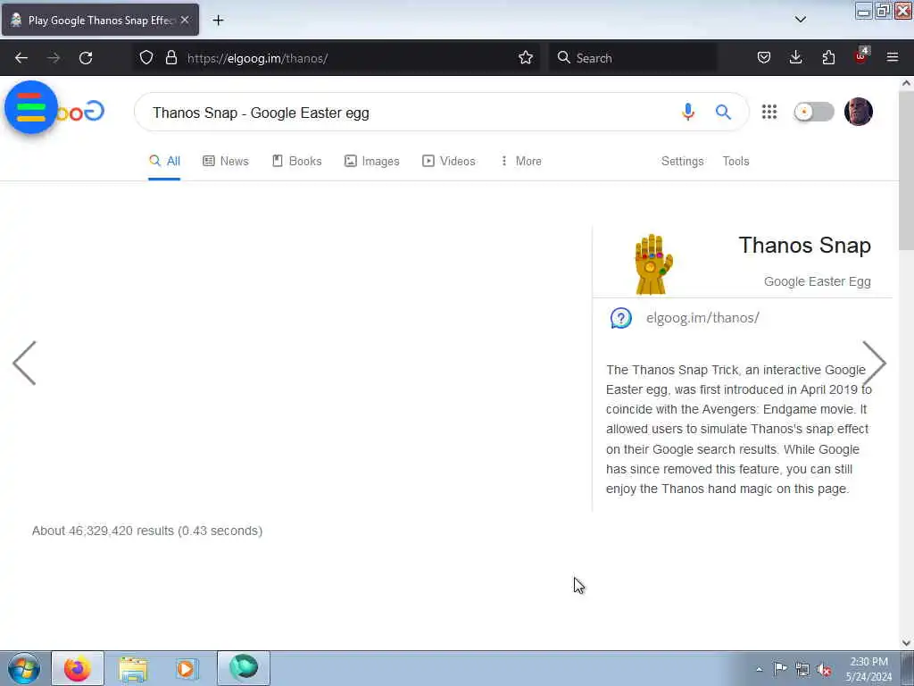Close the Thanos Snap browser tab
Screen dimensions: 914x686
pyautogui.click(x=185, y=20)
